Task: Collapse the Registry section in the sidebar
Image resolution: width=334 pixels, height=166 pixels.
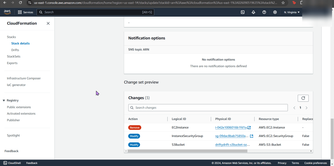Action: click(x=4, y=100)
